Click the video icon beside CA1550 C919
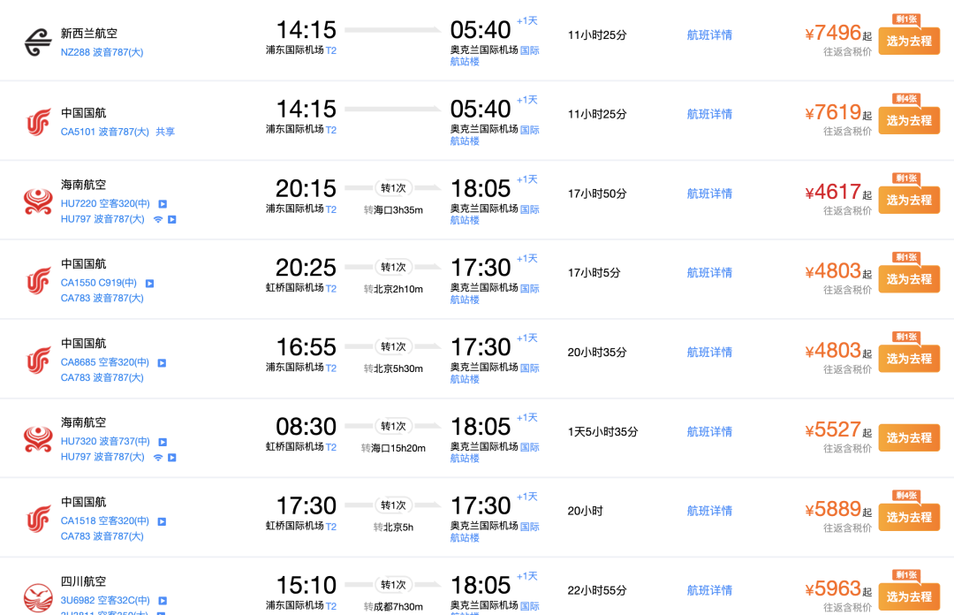This screenshot has width=954, height=615. [149, 283]
